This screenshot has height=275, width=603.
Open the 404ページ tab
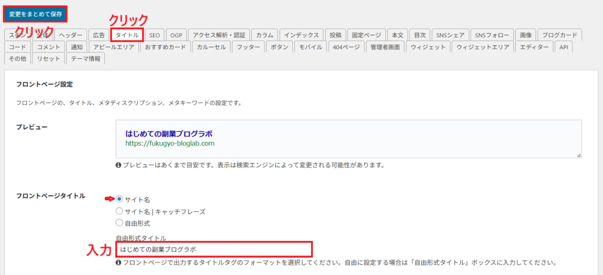click(x=346, y=47)
